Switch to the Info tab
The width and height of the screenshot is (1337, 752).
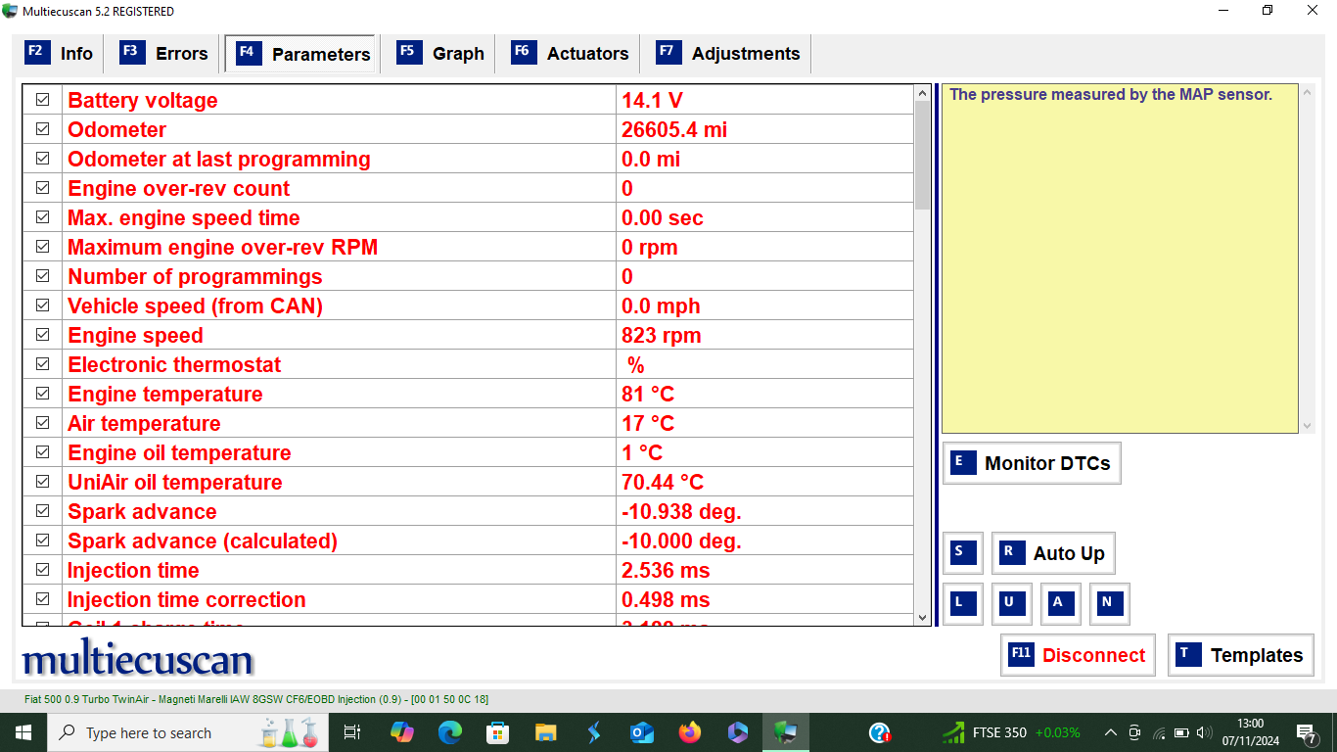click(x=60, y=54)
